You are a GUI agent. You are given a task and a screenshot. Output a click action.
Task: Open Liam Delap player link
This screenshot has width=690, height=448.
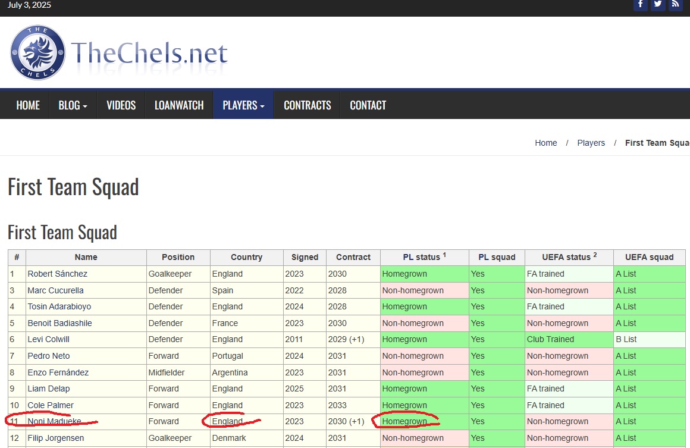[x=48, y=389]
